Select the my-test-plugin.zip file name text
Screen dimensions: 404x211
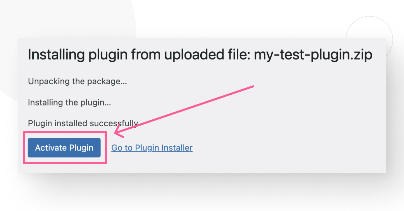[313, 54]
